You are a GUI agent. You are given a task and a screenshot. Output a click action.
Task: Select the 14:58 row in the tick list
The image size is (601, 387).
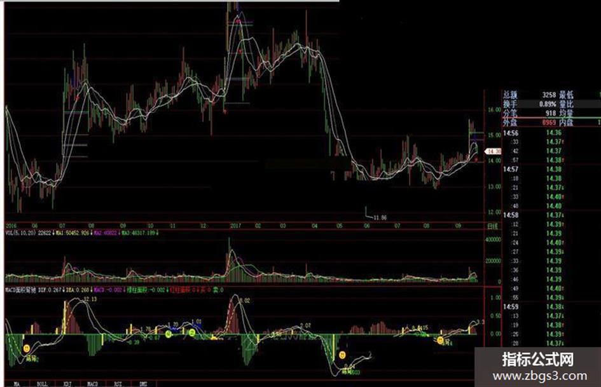(x=552, y=215)
